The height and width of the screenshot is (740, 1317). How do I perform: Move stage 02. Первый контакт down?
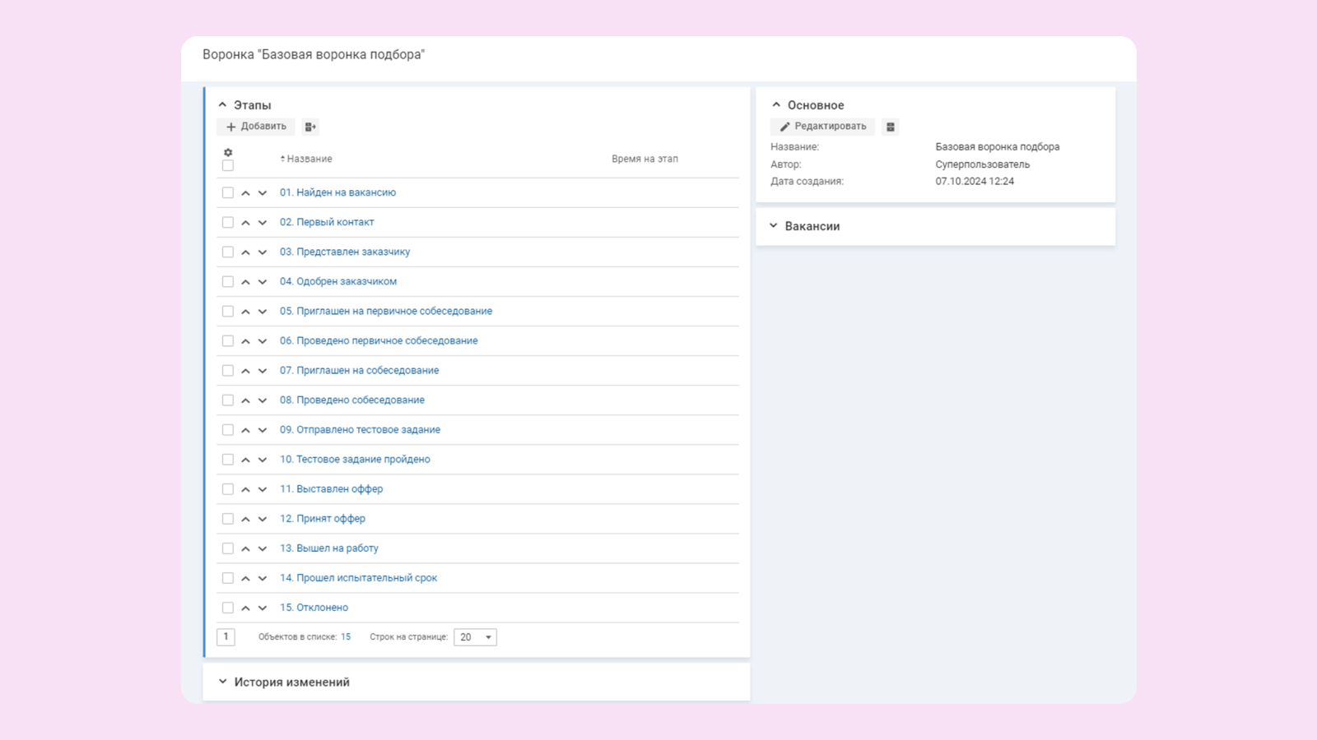263,223
